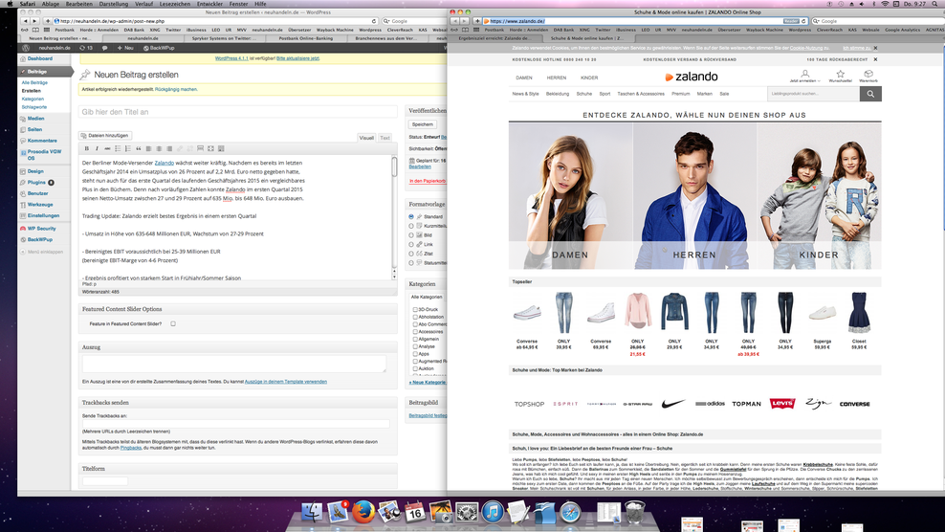Image resolution: width=945 pixels, height=532 pixels.
Task: Open the Zalando Kinder menu
Action: (589, 78)
